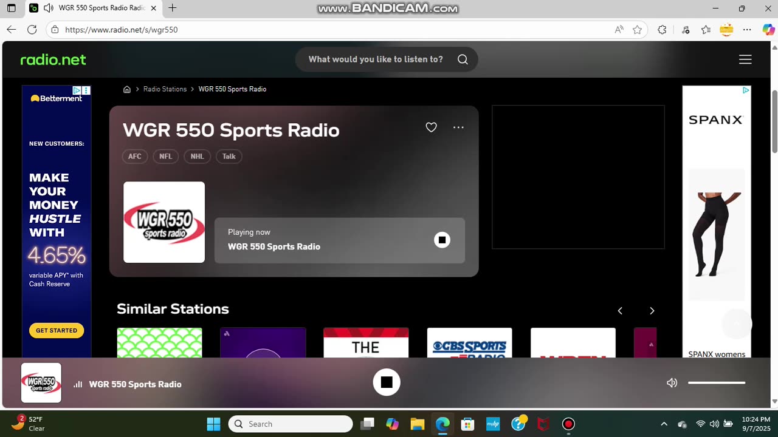Favorite WGR 550 with heart icon
The height and width of the screenshot is (437, 778).
point(431,127)
